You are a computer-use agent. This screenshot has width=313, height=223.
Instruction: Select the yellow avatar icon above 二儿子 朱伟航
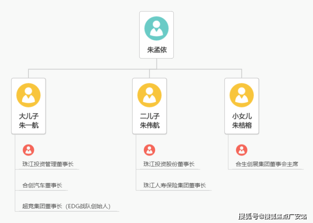(149, 95)
